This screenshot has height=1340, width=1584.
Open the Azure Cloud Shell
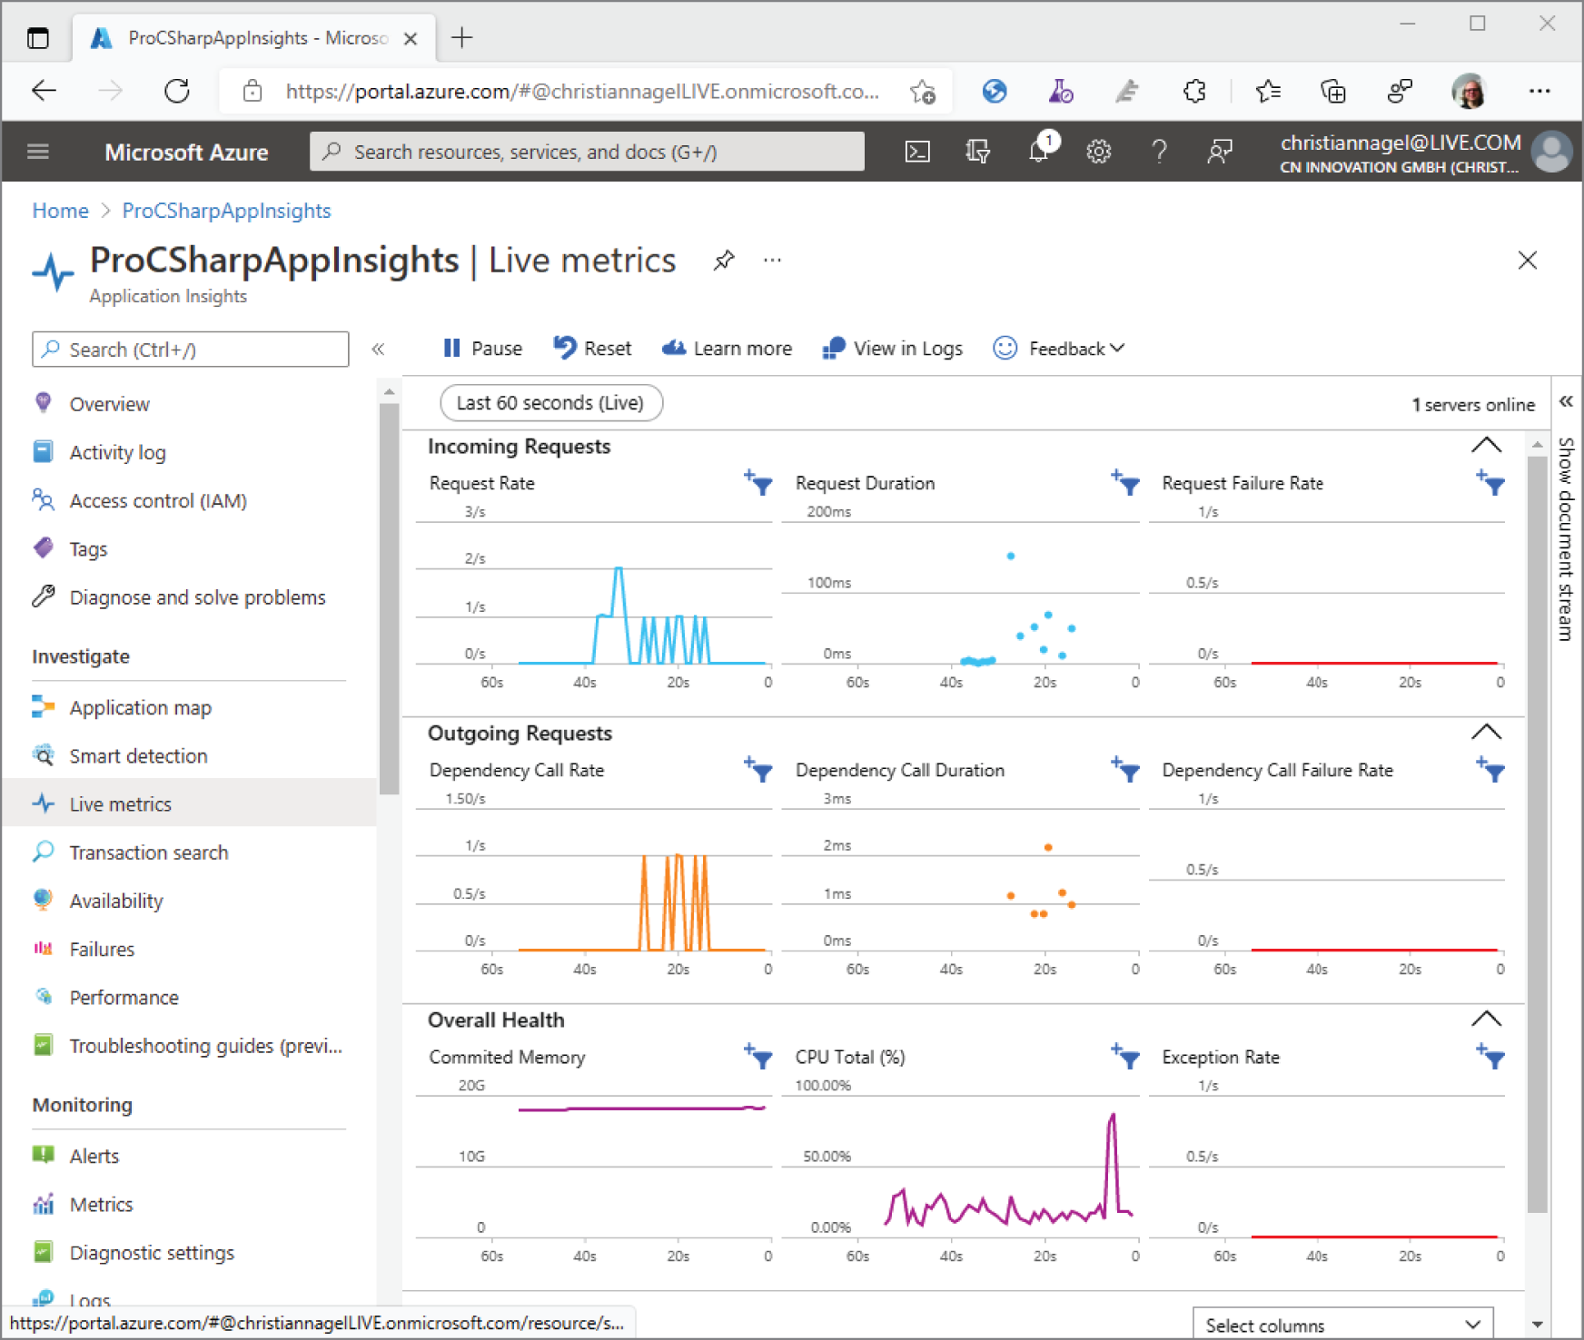917,152
